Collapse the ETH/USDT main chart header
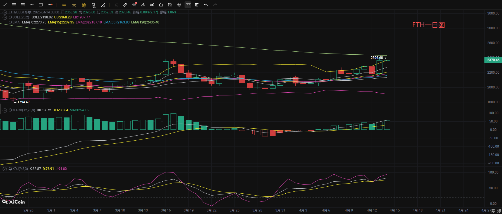The width and height of the screenshot is (502, 214). coord(5,12)
